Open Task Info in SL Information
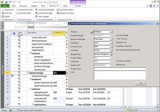Image resolution: width=160 pixels, height=112 pixels. (x=3, y=13)
